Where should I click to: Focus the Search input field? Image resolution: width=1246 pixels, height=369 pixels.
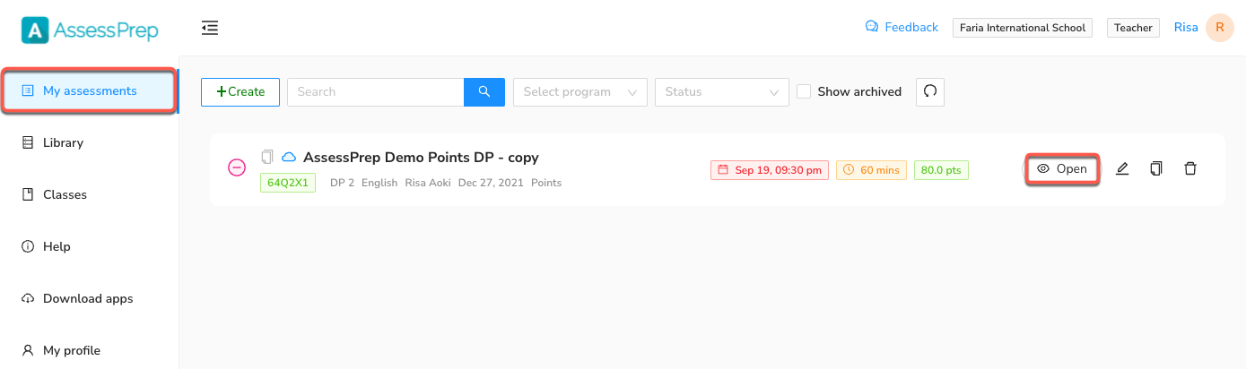click(x=375, y=91)
